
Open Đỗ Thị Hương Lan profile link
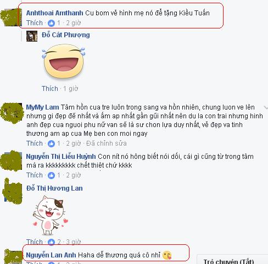pyautogui.click(x=54, y=188)
